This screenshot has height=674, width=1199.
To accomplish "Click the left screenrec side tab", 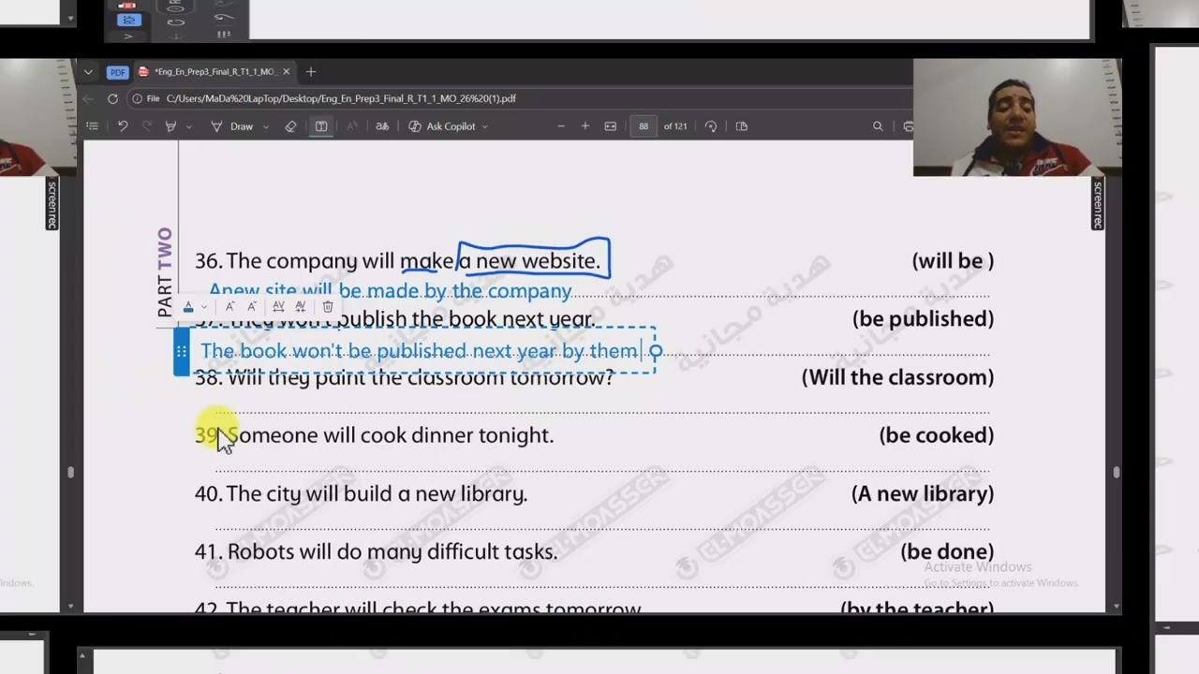I will click(x=52, y=205).
